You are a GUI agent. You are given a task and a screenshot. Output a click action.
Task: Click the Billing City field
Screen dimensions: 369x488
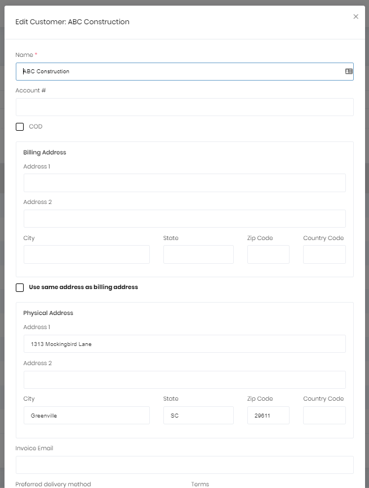pyautogui.click(x=86, y=254)
